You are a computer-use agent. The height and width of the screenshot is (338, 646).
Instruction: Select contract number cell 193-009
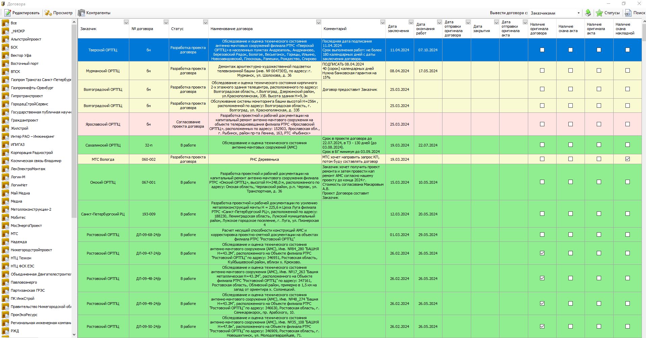149,214
